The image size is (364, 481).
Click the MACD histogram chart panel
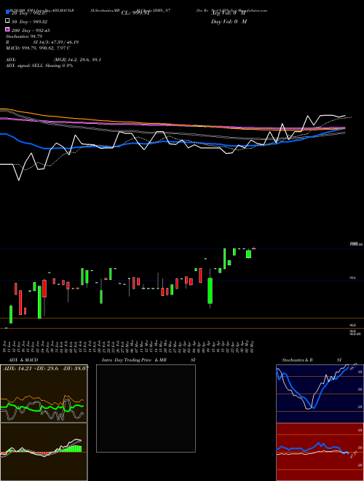point(44,452)
